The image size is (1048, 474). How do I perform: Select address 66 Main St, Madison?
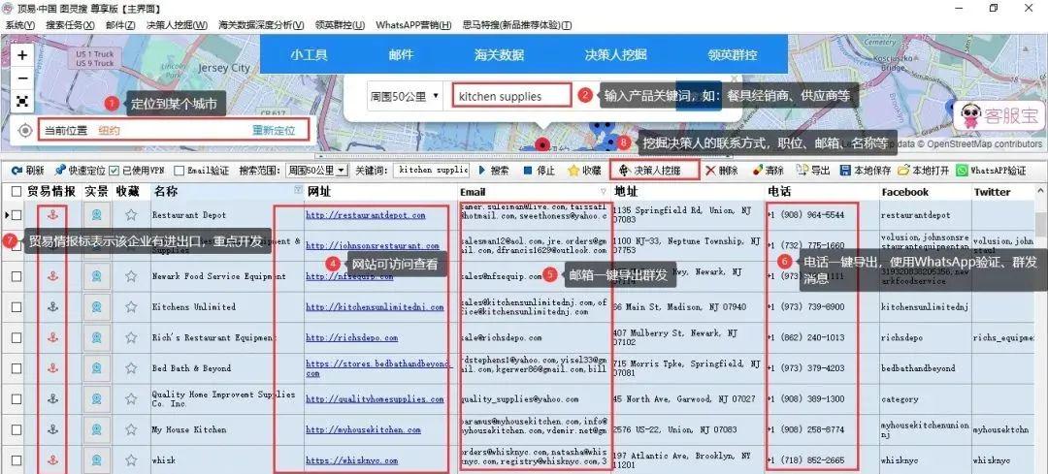tap(679, 307)
